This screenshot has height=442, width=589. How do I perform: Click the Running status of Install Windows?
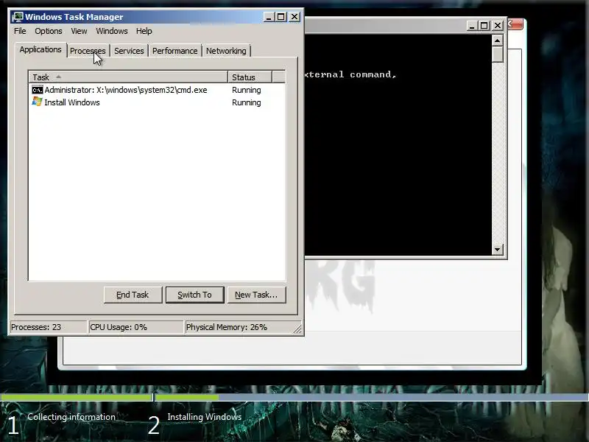click(247, 102)
